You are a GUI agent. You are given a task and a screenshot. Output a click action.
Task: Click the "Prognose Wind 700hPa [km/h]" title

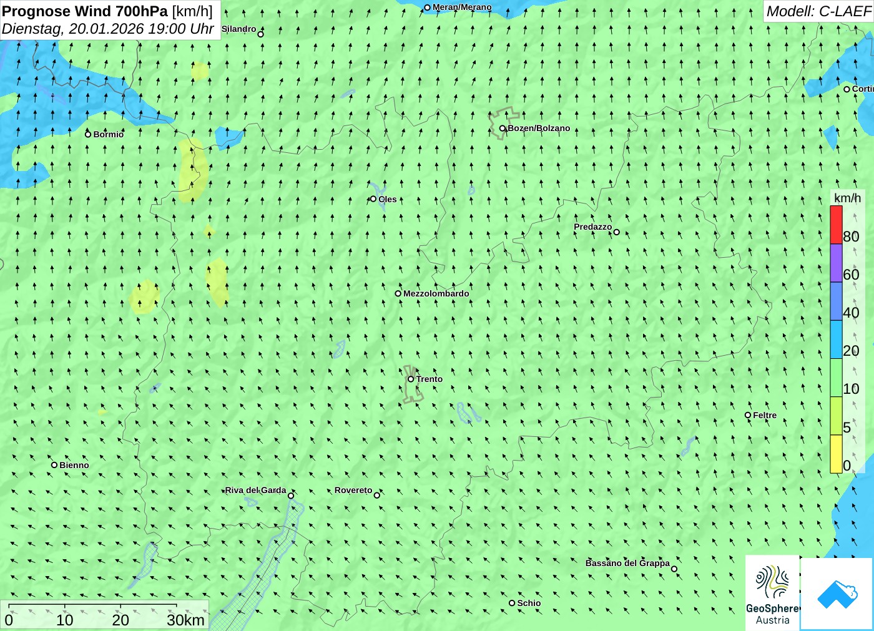point(107,11)
